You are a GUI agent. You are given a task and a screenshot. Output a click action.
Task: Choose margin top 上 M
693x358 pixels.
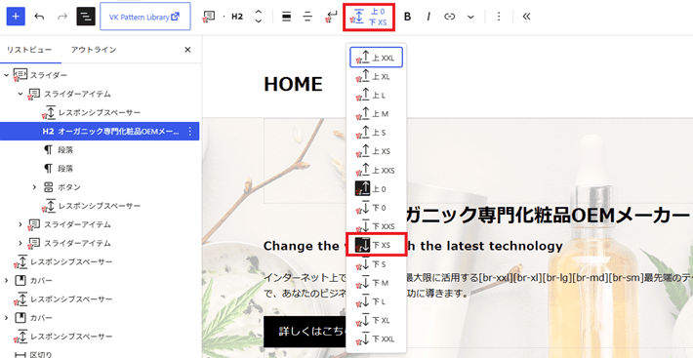pyautogui.click(x=376, y=114)
